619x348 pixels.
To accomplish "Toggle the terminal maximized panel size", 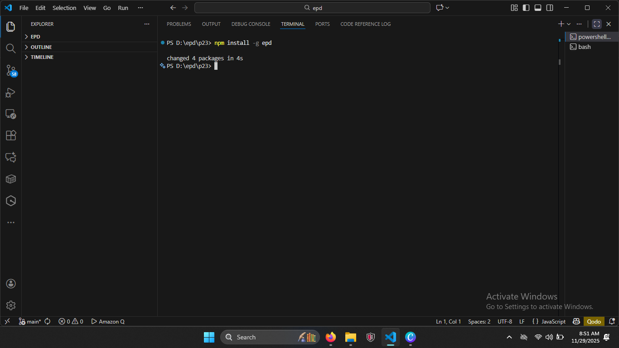I will coord(596,24).
